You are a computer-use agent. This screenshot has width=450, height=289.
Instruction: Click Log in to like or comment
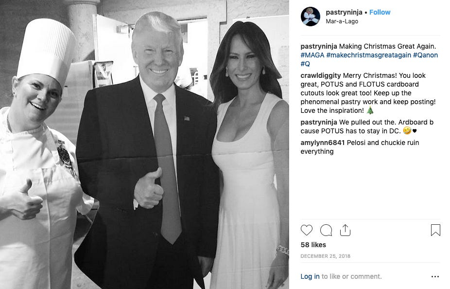[310, 276]
